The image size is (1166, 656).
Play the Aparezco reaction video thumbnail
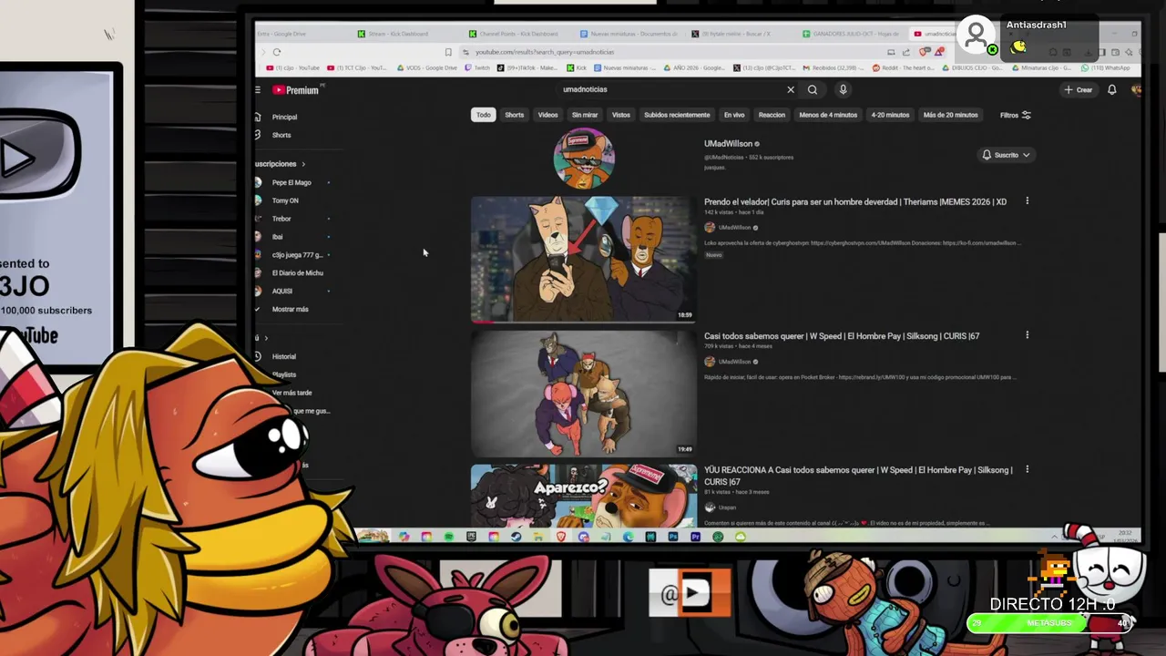(x=583, y=496)
